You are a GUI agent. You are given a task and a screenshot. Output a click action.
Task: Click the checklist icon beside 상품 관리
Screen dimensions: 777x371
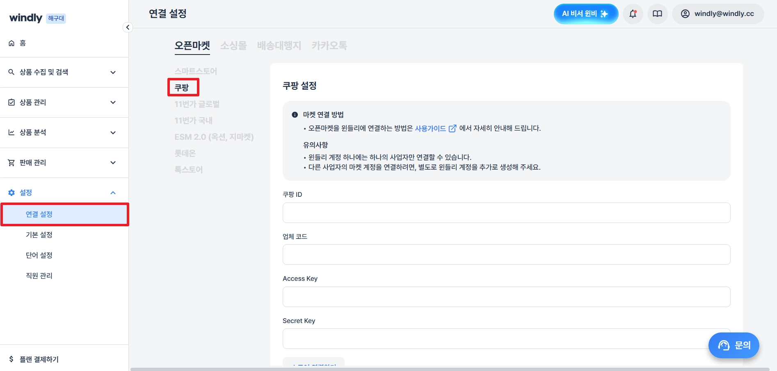(x=11, y=102)
